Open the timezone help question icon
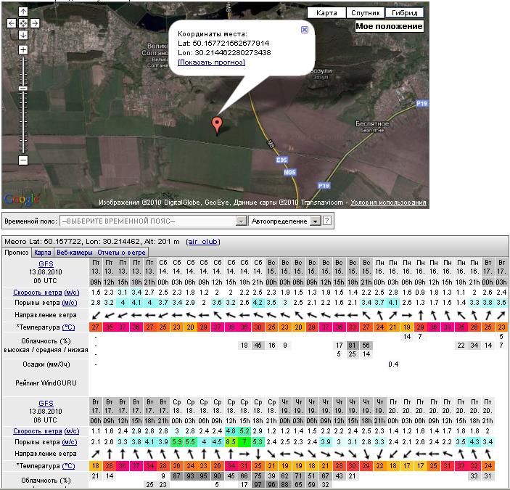Screen dimensions: 510x490 (x=327, y=221)
